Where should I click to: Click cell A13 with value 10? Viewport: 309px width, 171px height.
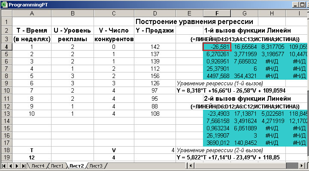(32, 114)
